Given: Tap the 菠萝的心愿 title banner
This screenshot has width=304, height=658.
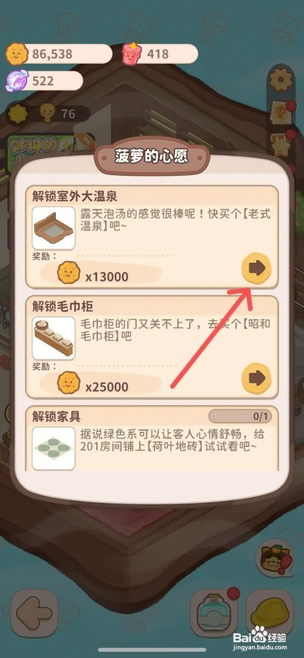Looking at the screenshot, I should click(x=151, y=156).
